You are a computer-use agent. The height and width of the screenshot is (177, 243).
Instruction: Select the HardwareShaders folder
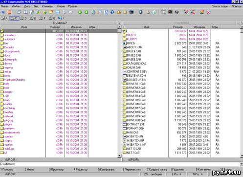tap(15, 80)
